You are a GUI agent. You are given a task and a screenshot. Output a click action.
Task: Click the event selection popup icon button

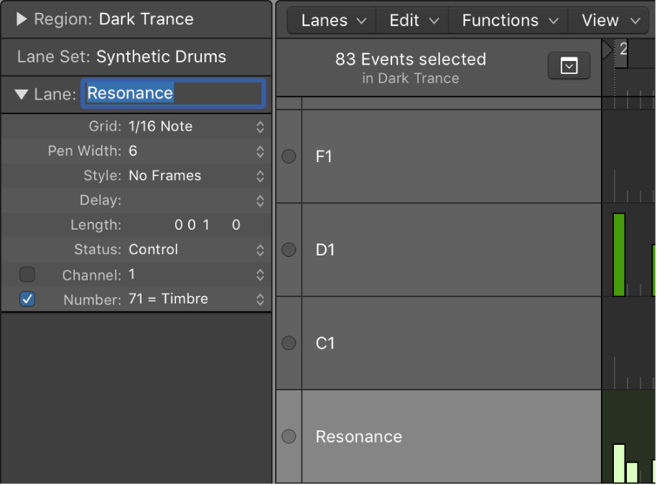[569, 66]
